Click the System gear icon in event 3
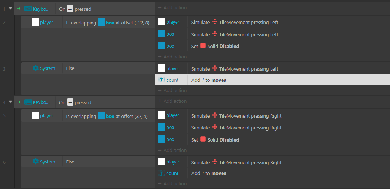Image resolution: width=390 pixels, height=189 pixels. pos(36,68)
